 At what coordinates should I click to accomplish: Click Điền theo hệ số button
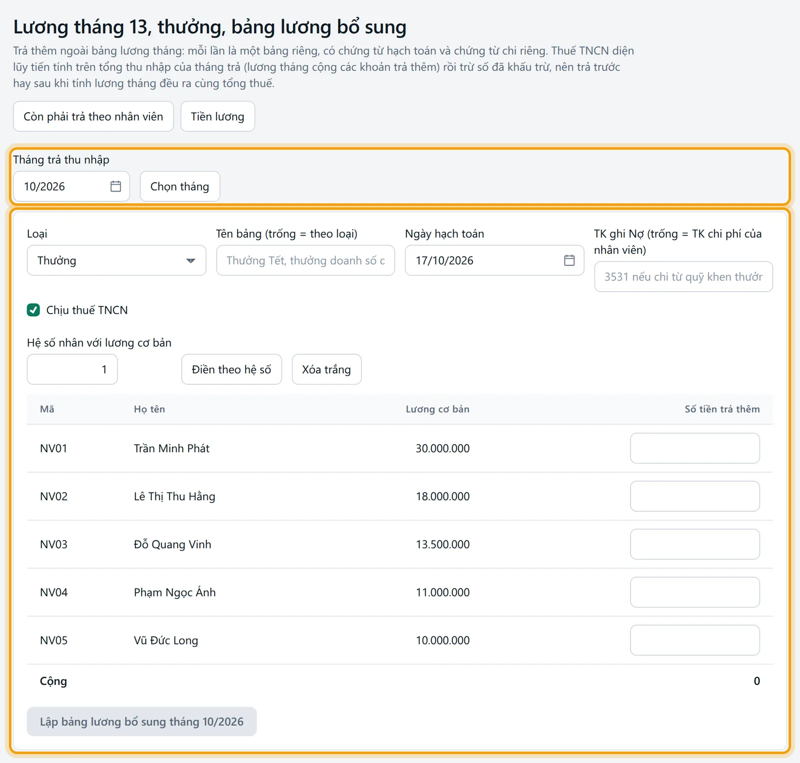pyautogui.click(x=231, y=369)
